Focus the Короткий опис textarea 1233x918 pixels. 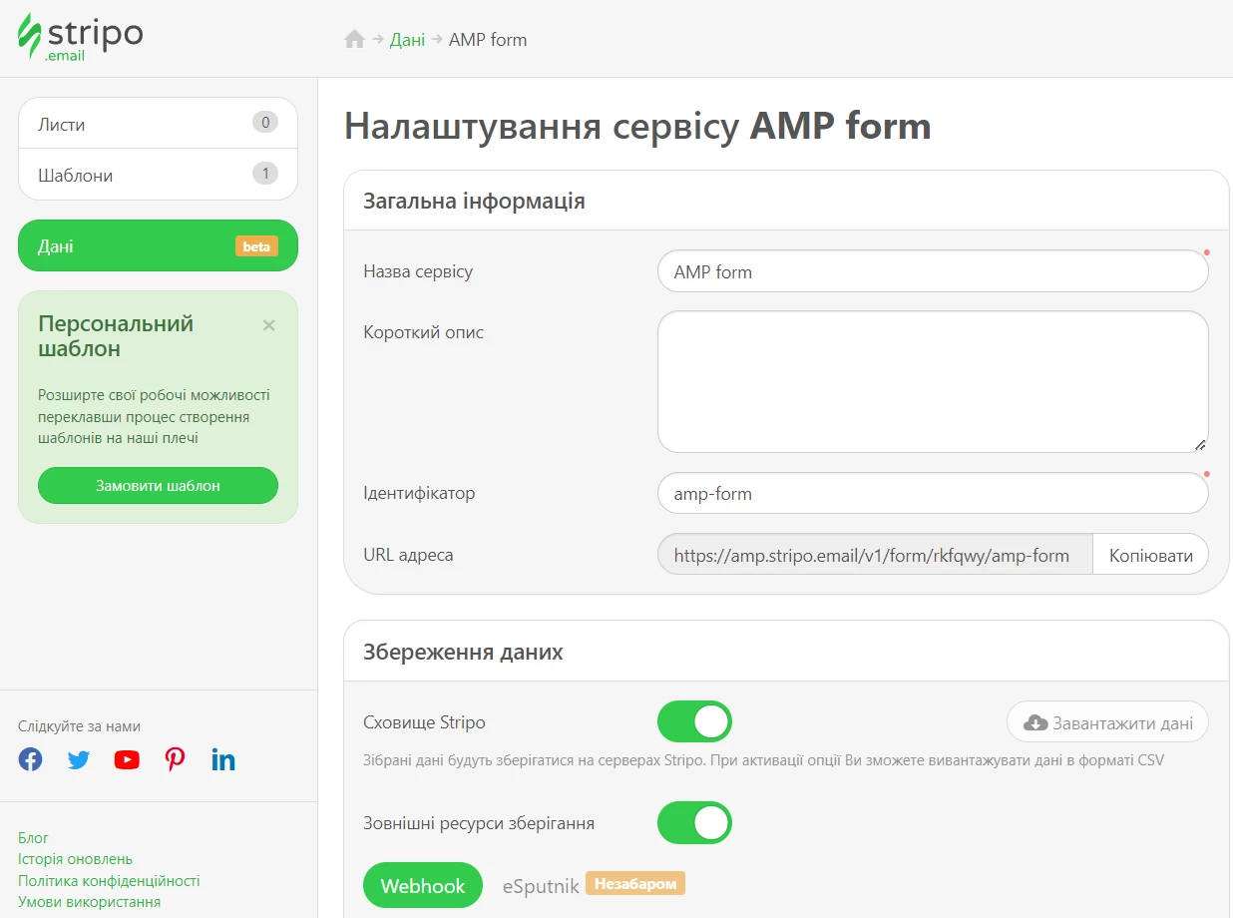tap(933, 382)
